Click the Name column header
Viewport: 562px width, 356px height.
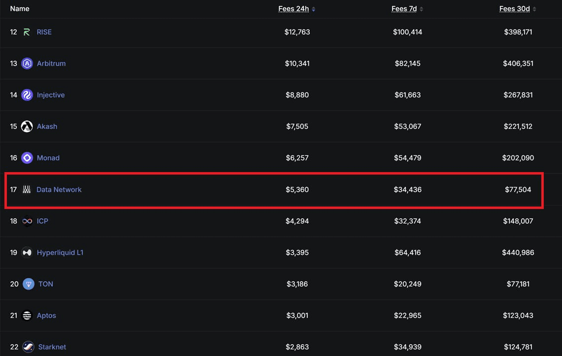20,8
